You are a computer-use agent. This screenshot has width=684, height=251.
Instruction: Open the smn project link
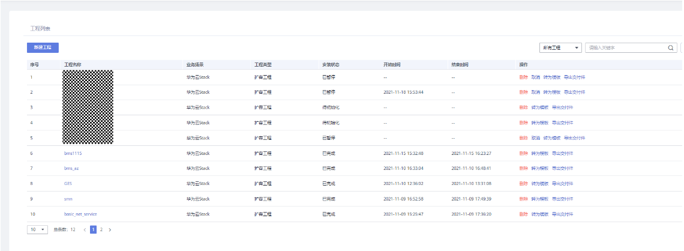[68, 199]
